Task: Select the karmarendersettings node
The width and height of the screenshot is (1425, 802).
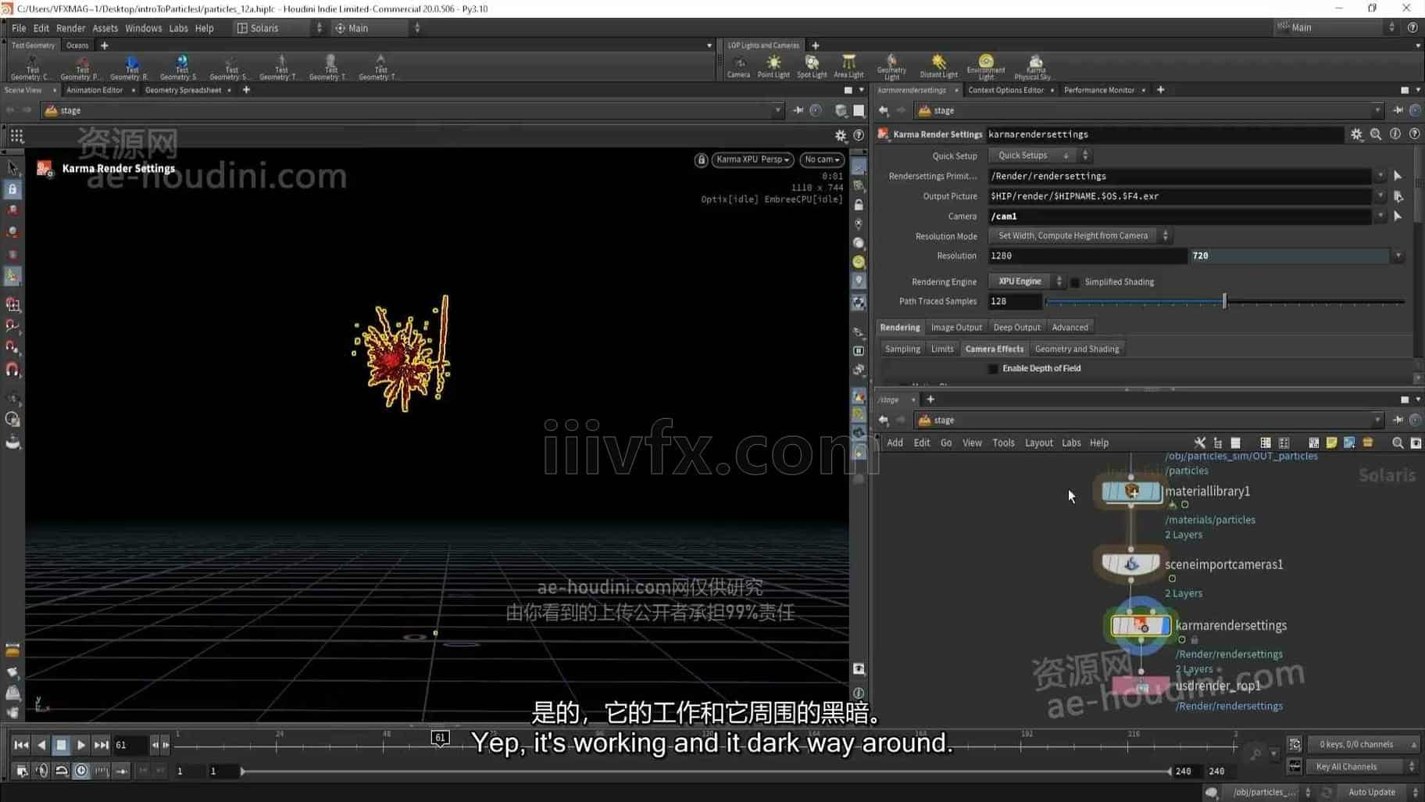Action: (x=1141, y=625)
